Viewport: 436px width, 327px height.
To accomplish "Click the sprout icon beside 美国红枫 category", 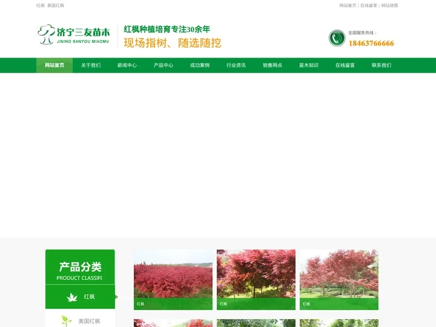I will click(x=66, y=321).
